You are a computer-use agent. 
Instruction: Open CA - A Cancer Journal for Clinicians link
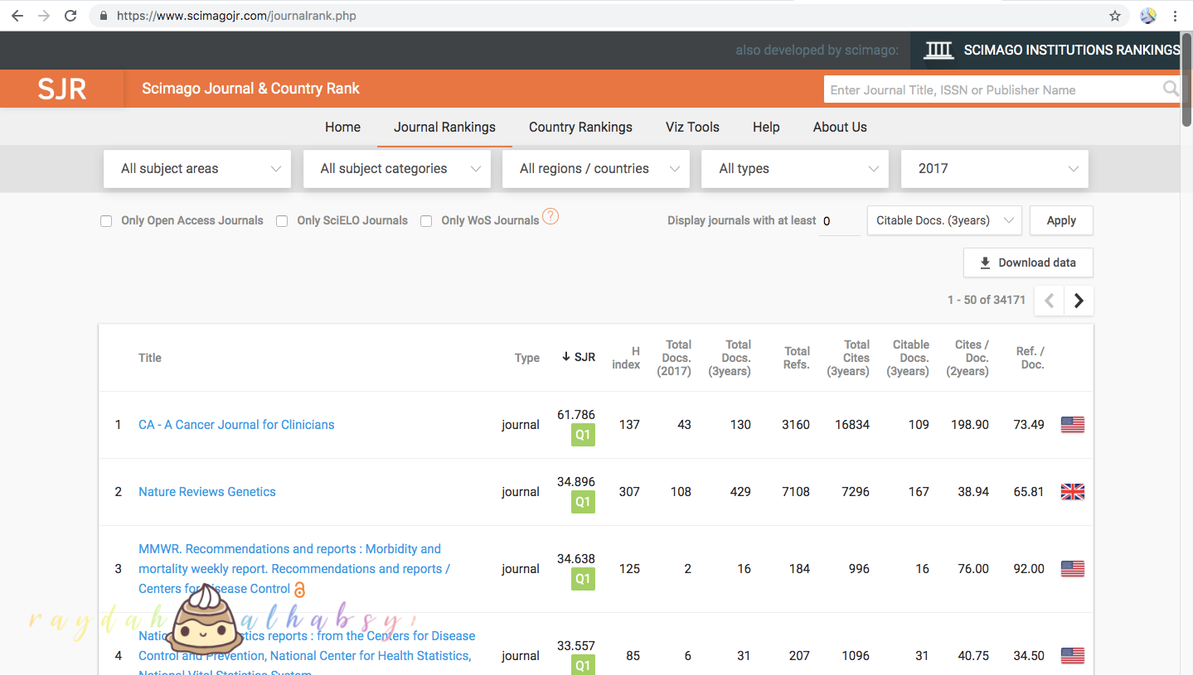coord(236,425)
